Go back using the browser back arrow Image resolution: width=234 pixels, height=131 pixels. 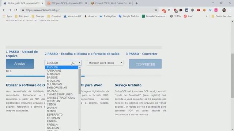4,10
